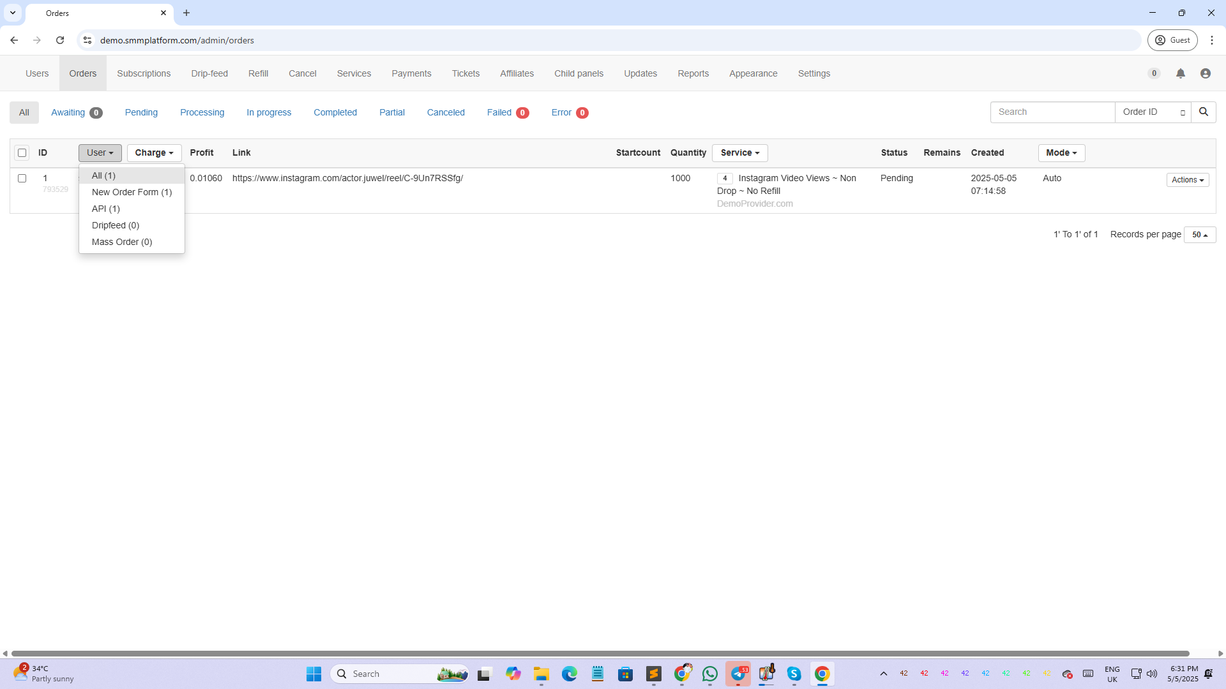
Task: Open the Services navigation link
Action: point(354,74)
